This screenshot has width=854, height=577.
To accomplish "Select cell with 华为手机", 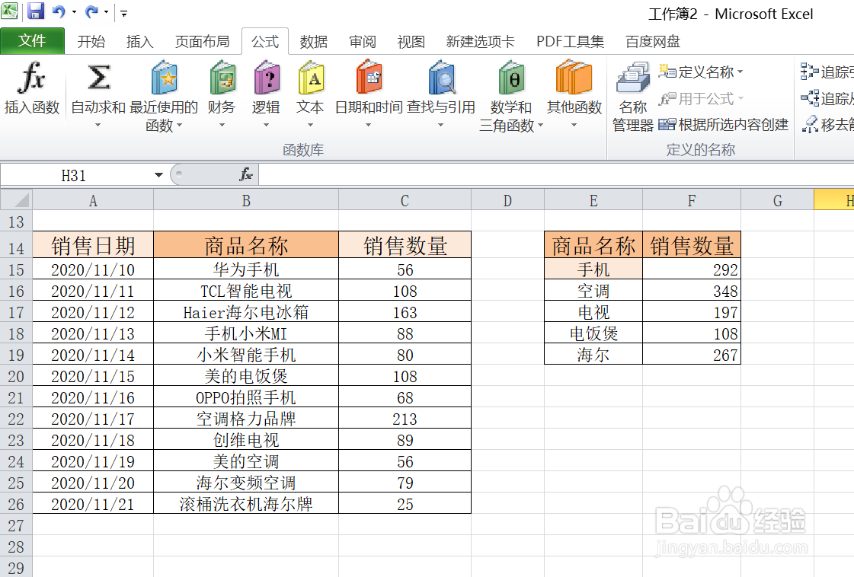I will coord(246,269).
